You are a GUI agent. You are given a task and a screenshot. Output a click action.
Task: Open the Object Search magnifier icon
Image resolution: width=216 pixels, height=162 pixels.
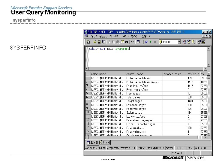tap(193, 42)
